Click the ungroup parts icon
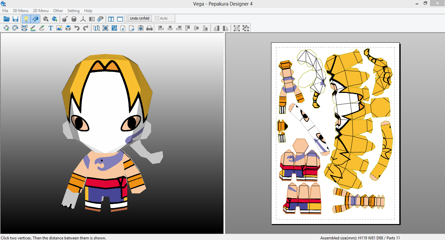445x240 pixels. pyautogui.click(x=246, y=28)
